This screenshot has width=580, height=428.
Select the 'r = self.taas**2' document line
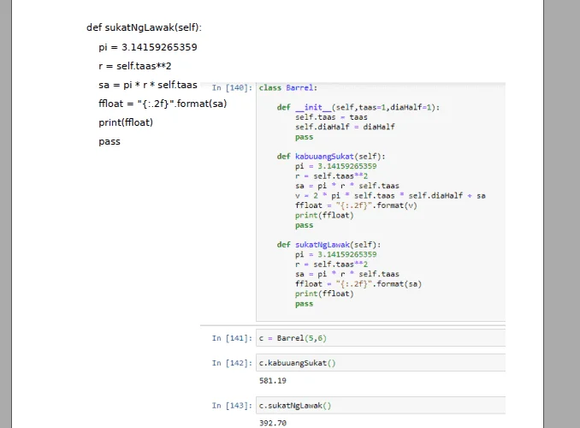click(134, 66)
